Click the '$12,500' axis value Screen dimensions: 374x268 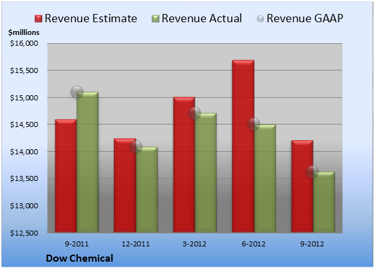pos(24,232)
